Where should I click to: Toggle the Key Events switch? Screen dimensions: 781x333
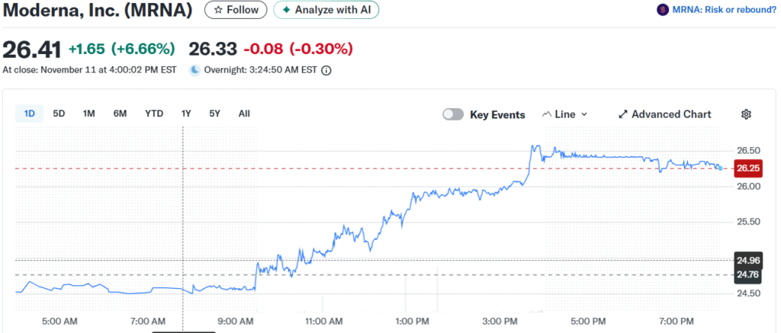pyautogui.click(x=453, y=114)
